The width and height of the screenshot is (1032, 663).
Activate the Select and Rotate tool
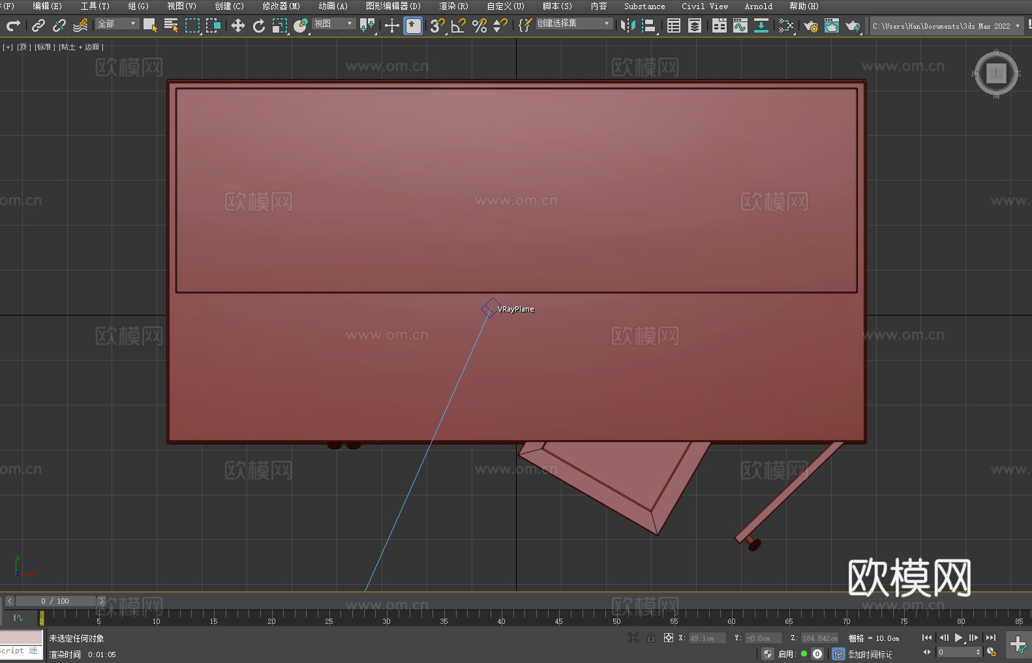pyautogui.click(x=259, y=25)
